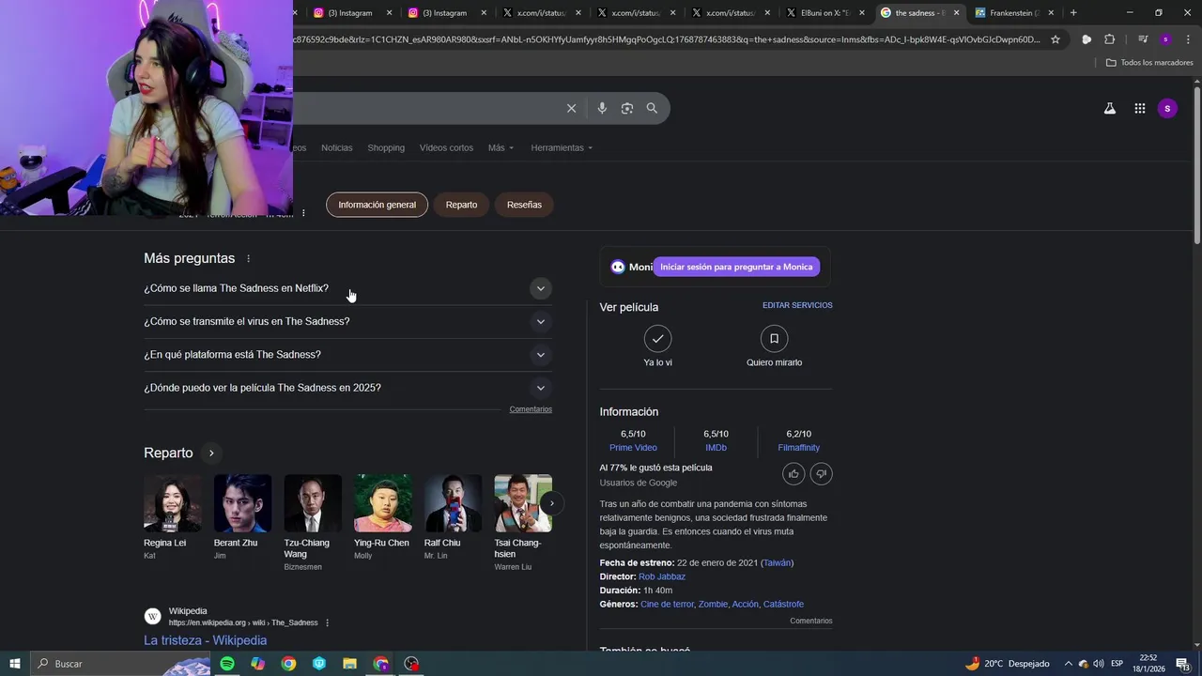Open the Windows Start menu

coord(15,664)
